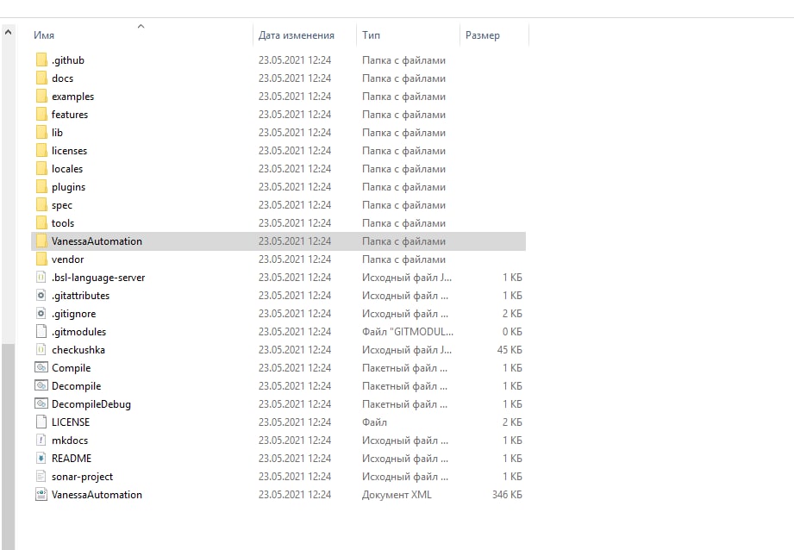Select the lib folder name
The width and height of the screenshot is (794, 550).
[x=57, y=133]
